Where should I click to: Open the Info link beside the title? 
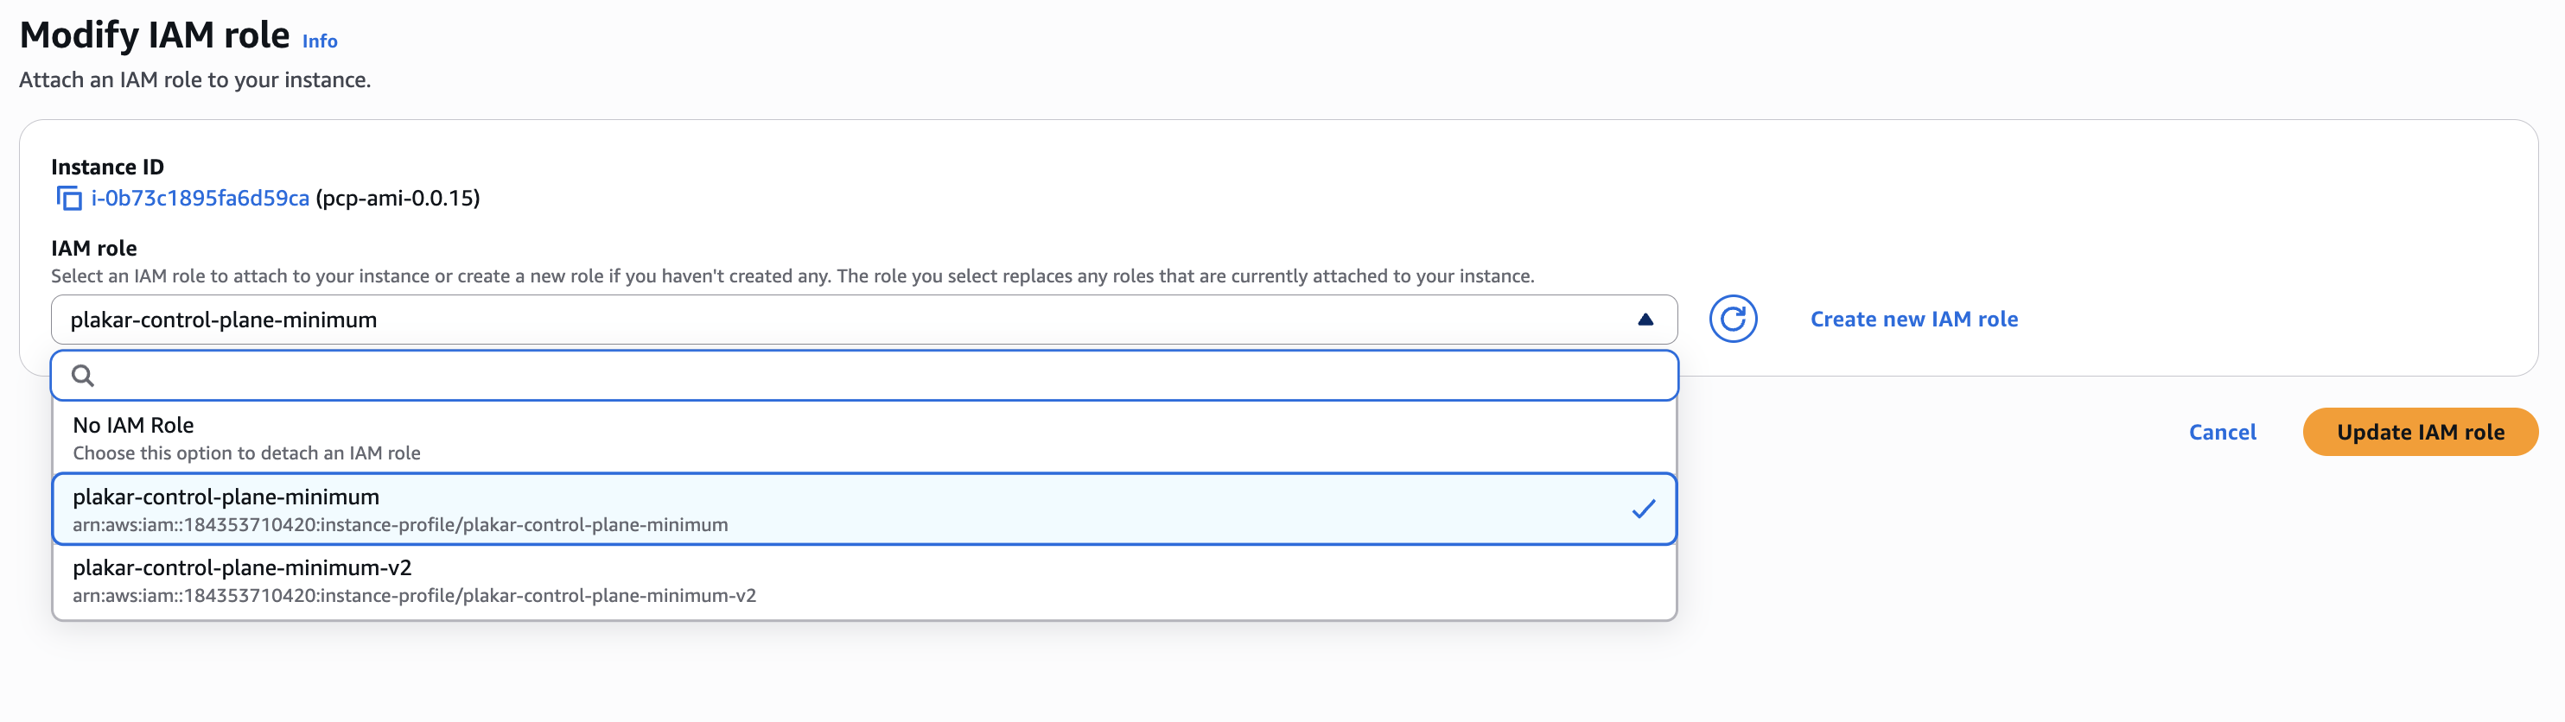coord(320,41)
